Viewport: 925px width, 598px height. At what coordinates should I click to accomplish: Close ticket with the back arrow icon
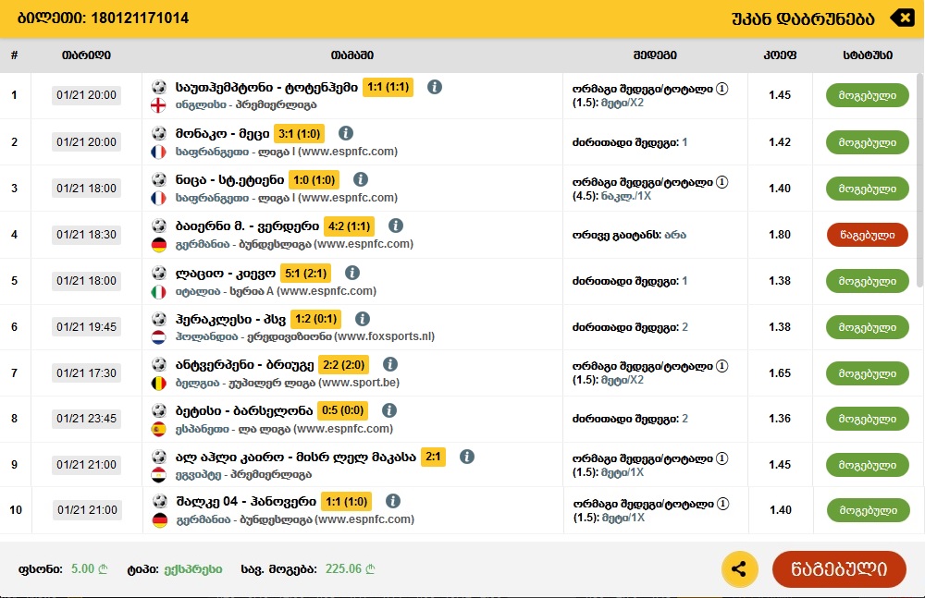[x=900, y=18]
